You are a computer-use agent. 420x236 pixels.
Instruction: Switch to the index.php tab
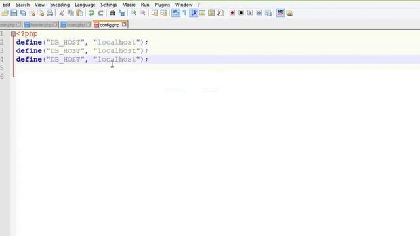[x=75, y=25]
